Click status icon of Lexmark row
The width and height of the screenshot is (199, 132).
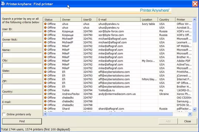(45, 42)
